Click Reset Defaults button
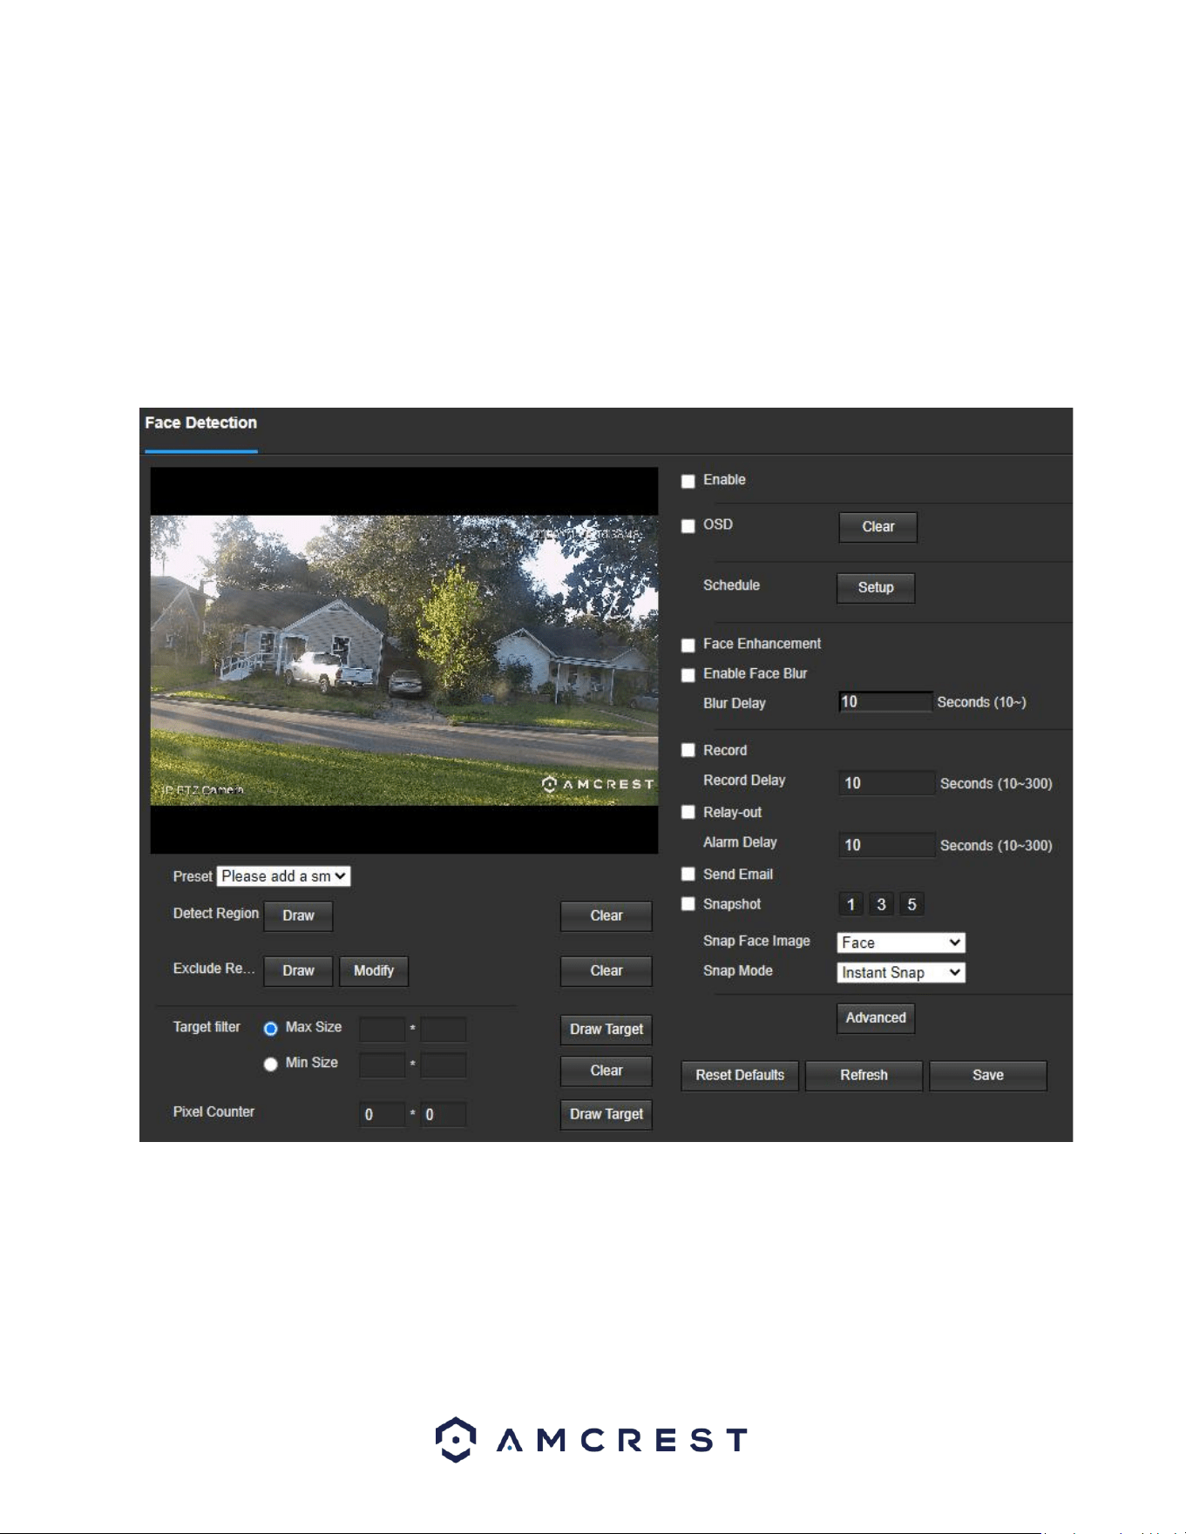Image resolution: width=1186 pixels, height=1534 pixels. tap(740, 1076)
